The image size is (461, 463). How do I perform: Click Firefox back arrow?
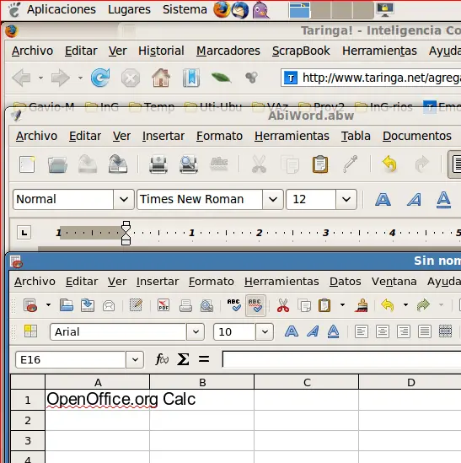(x=22, y=78)
